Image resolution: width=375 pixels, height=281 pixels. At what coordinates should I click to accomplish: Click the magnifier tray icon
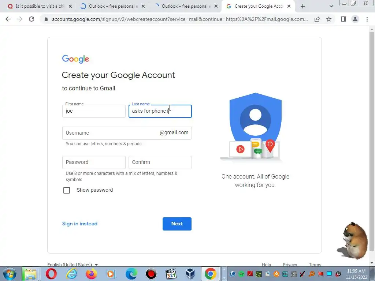pos(312,274)
